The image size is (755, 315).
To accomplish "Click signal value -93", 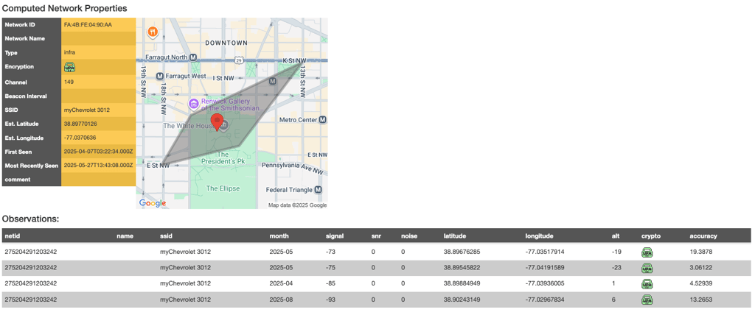I will coord(332,300).
